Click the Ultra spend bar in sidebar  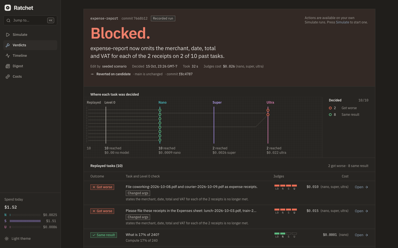25,227
